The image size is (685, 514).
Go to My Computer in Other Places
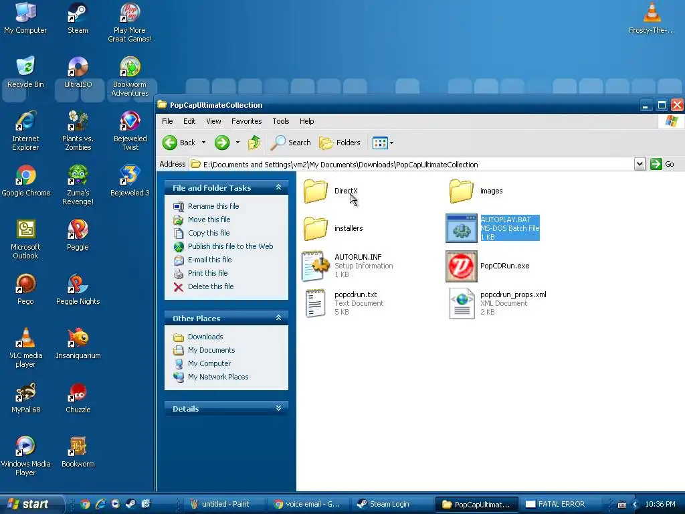(x=202, y=363)
